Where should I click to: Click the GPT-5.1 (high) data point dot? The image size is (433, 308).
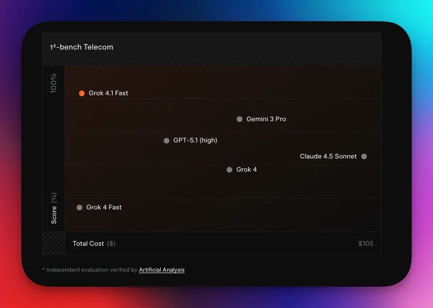[167, 141]
